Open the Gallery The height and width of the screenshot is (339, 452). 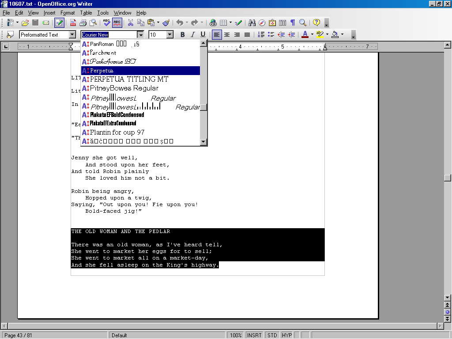click(272, 23)
